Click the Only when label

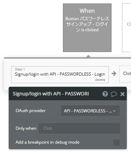26,128
